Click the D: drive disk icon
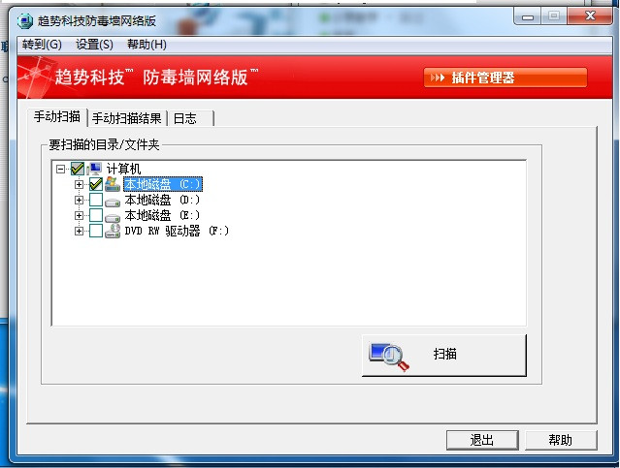 [113, 202]
